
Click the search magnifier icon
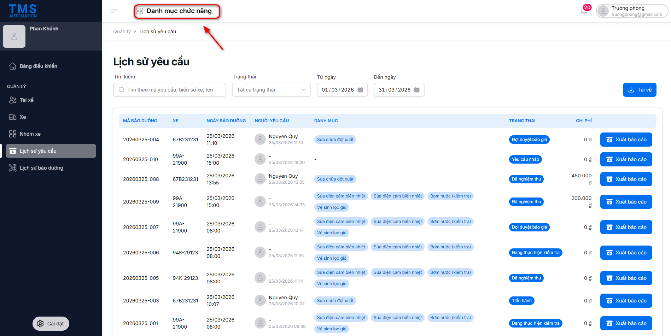click(x=122, y=90)
